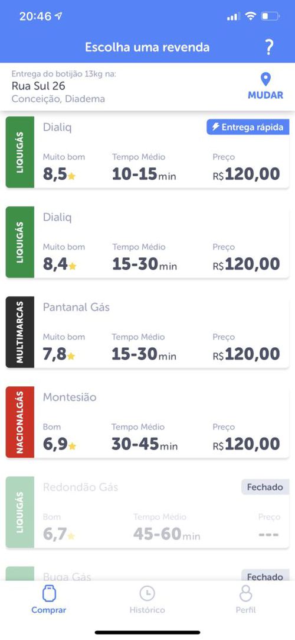Tap the R$120,00 price on Montesião
This screenshot has width=295, height=640.
(x=246, y=444)
